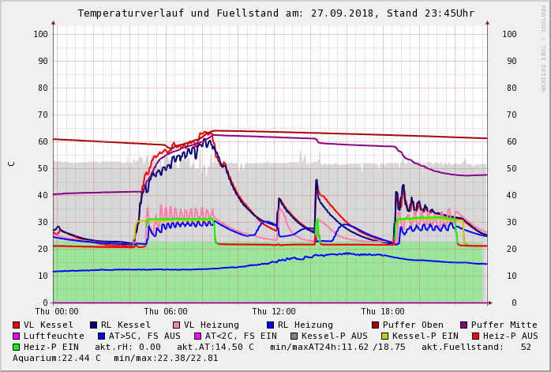The image size is (551, 372).
Task: Click the C unit label on left axis
Action: (x=11, y=163)
